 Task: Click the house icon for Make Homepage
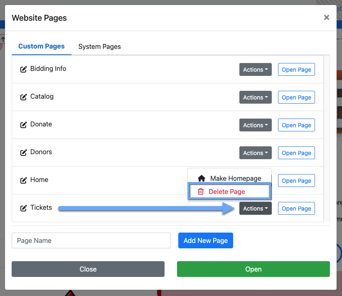coord(202,178)
